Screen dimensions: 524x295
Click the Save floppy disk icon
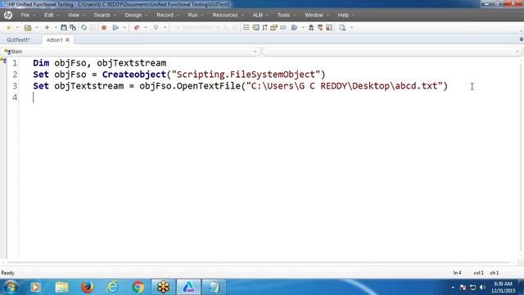(x=64, y=28)
